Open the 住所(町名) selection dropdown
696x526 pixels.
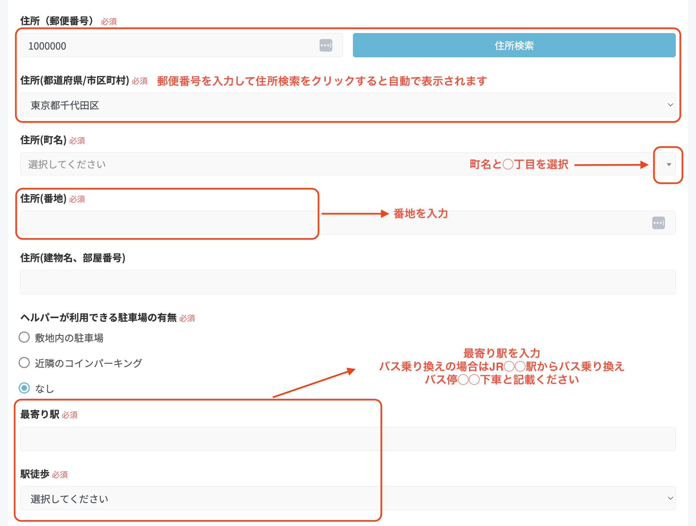220,164
